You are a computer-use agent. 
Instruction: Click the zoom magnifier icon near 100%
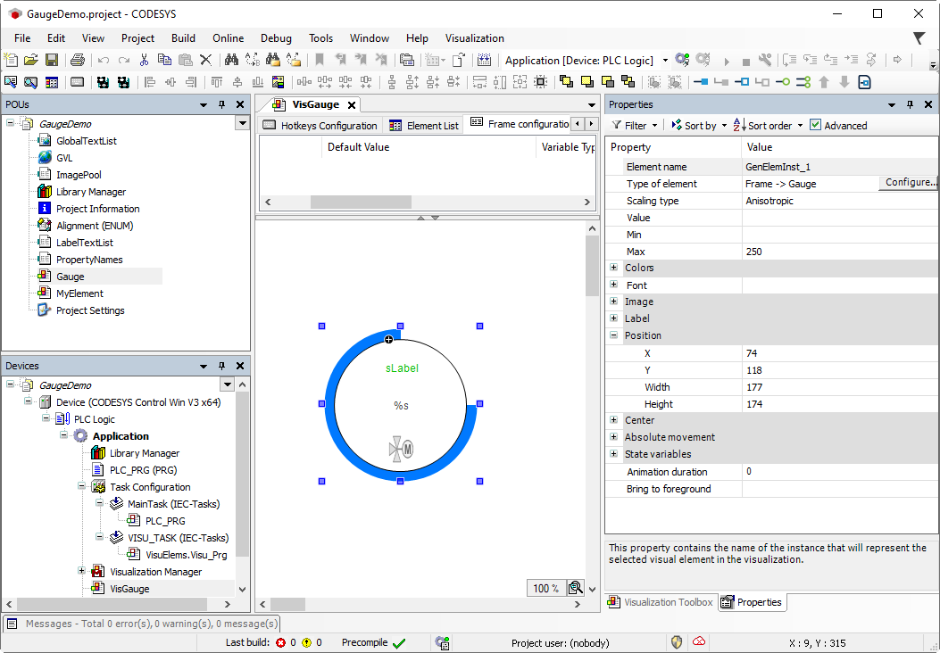(575, 588)
